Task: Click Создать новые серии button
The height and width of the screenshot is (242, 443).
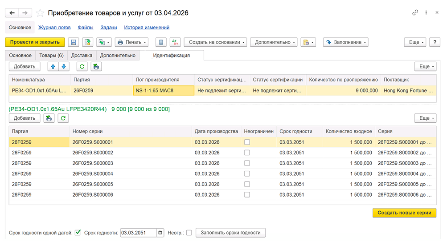Action: tap(404, 213)
